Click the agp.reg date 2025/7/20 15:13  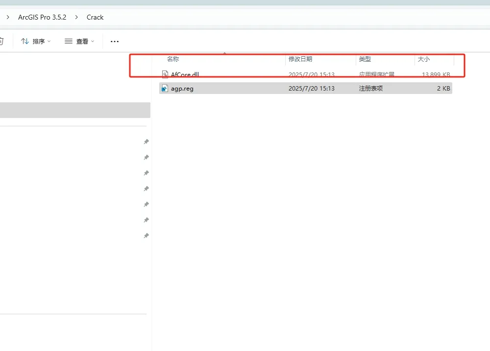click(312, 89)
